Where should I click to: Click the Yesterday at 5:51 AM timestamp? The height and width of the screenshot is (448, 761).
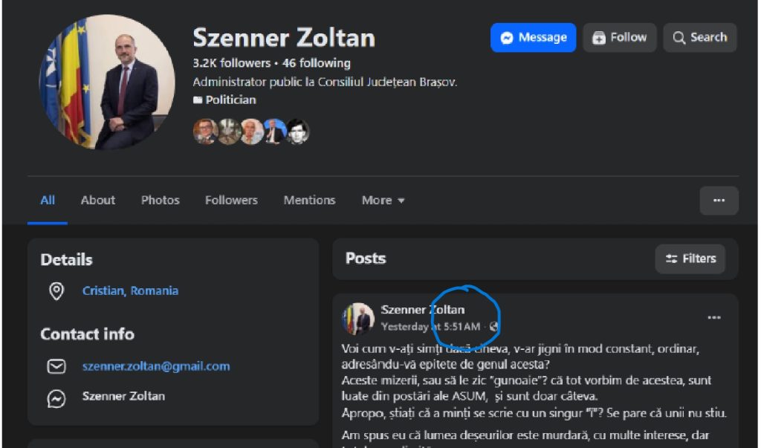tap(430, 327)
